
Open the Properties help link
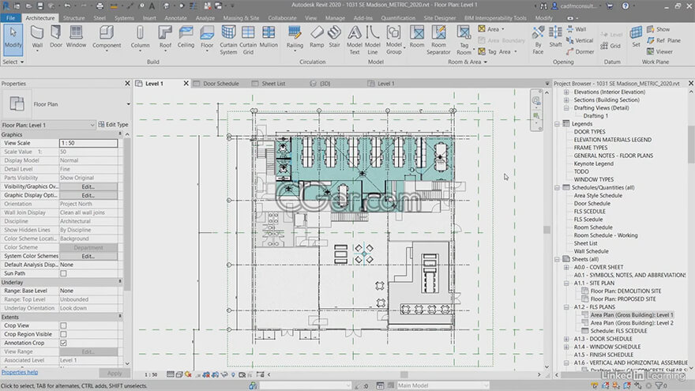pyautogui.click(x=20, y=372)
